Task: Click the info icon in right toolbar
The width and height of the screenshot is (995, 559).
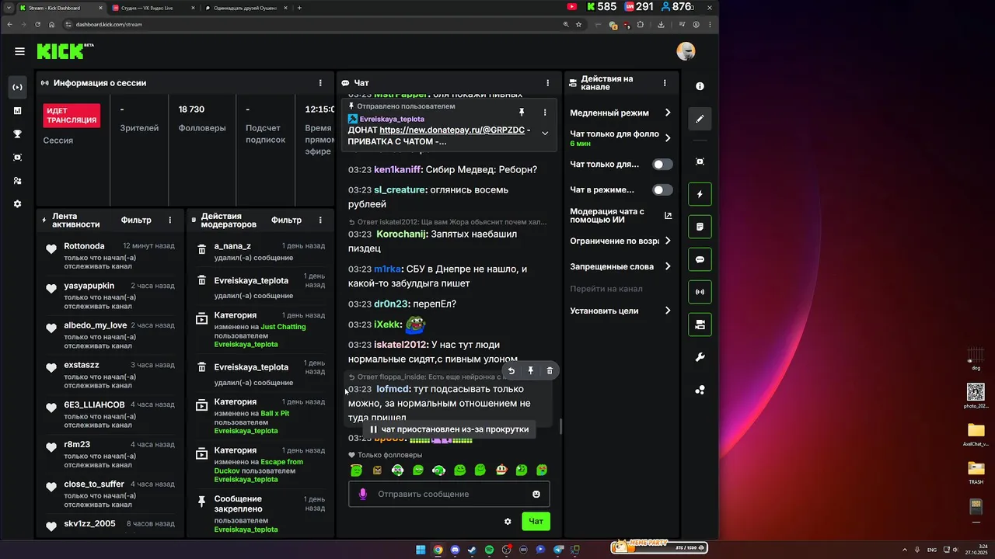Action: click(700, 86)
